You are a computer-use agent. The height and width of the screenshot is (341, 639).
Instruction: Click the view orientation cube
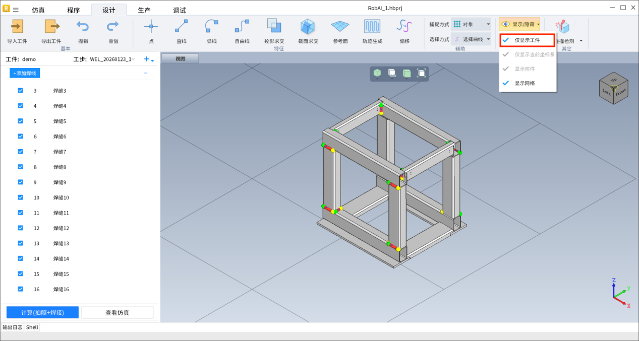click(613, 89)
